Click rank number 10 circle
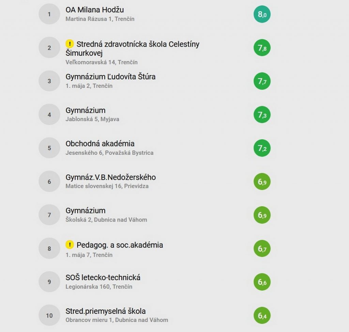The width and height of the screenshot is (349, 332). pos(49,316)
